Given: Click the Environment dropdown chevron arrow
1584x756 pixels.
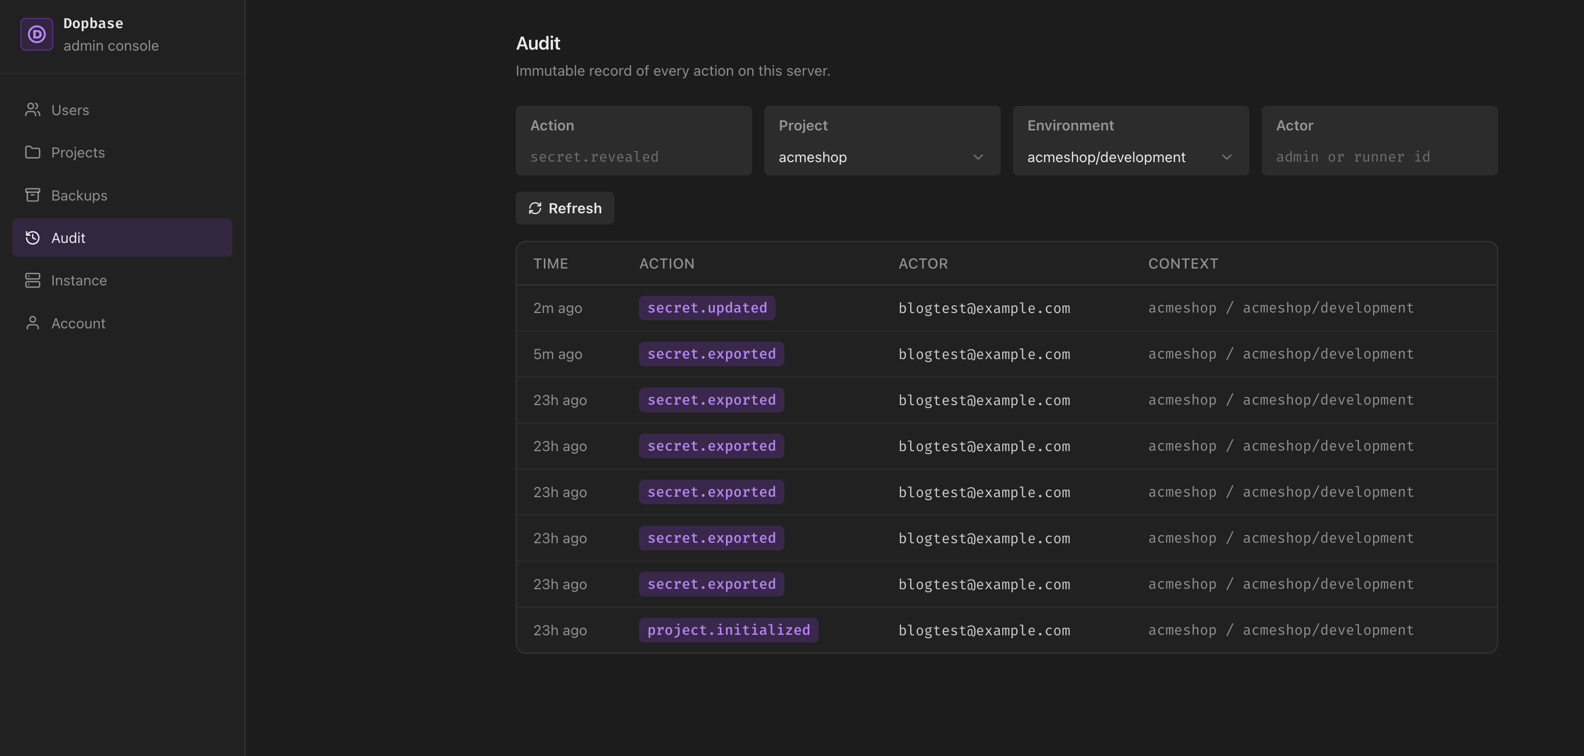Looking at the screenshot, I should tap(1226, 158).
